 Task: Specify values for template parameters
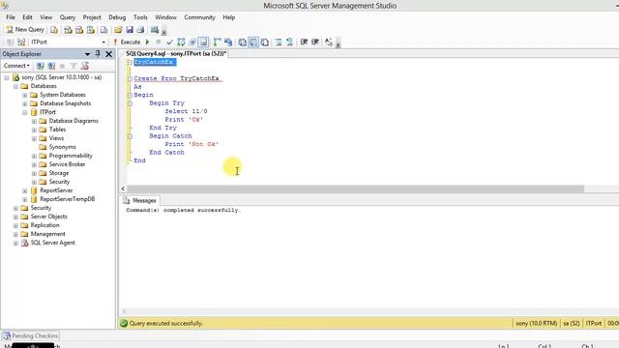point(329,42)
